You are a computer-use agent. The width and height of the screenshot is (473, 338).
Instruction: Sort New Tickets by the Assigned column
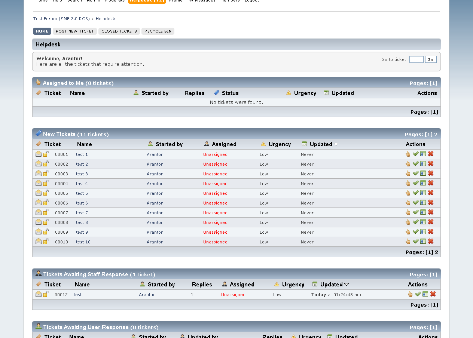click(224, 144)
